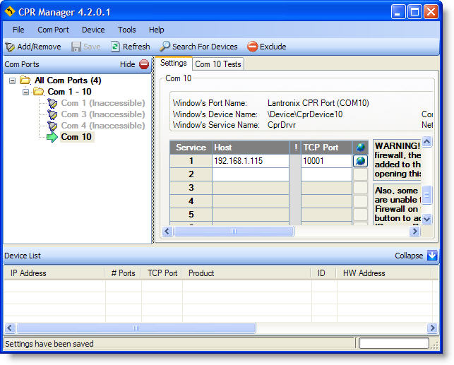Click the Product column header
This screenshot has height=365, width=454.
point(246,273)
